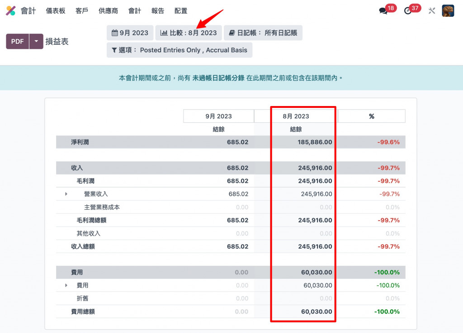Open the 儀表板 menu
Screen dimensions: 463x333
click(x=56, y=11)
